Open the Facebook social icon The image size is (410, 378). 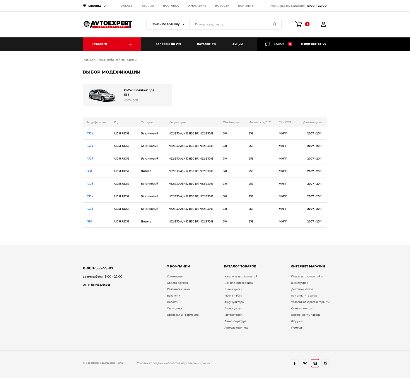(x=295, y=363)
